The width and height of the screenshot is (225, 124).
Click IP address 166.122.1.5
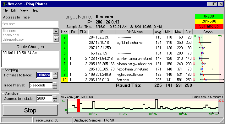98,53
